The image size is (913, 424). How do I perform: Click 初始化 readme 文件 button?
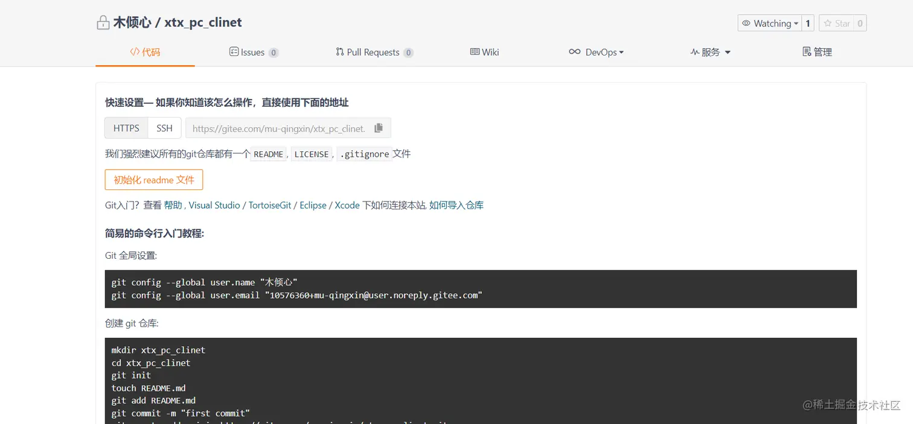pos(154,180)
